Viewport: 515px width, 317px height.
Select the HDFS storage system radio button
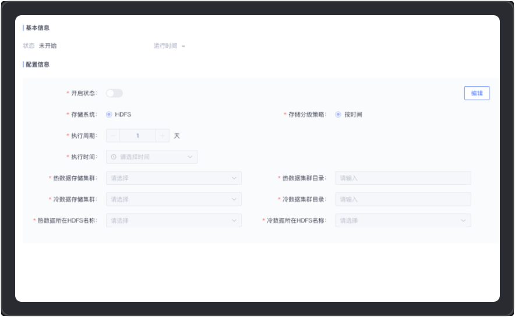[109, 115]
